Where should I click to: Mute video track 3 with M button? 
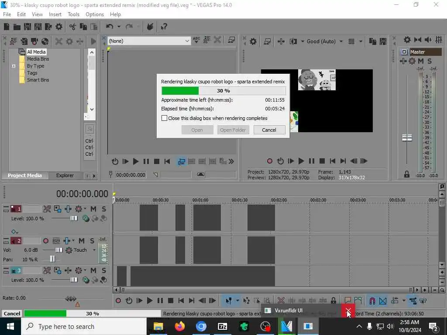point(93,270)
